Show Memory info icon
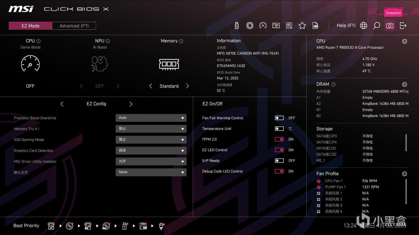The image size is (419, 235). click(181, 41)
